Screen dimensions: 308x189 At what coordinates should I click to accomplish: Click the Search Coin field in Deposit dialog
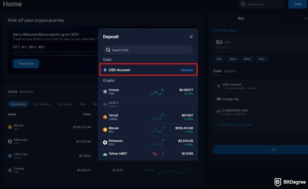[x=148, y=50]
